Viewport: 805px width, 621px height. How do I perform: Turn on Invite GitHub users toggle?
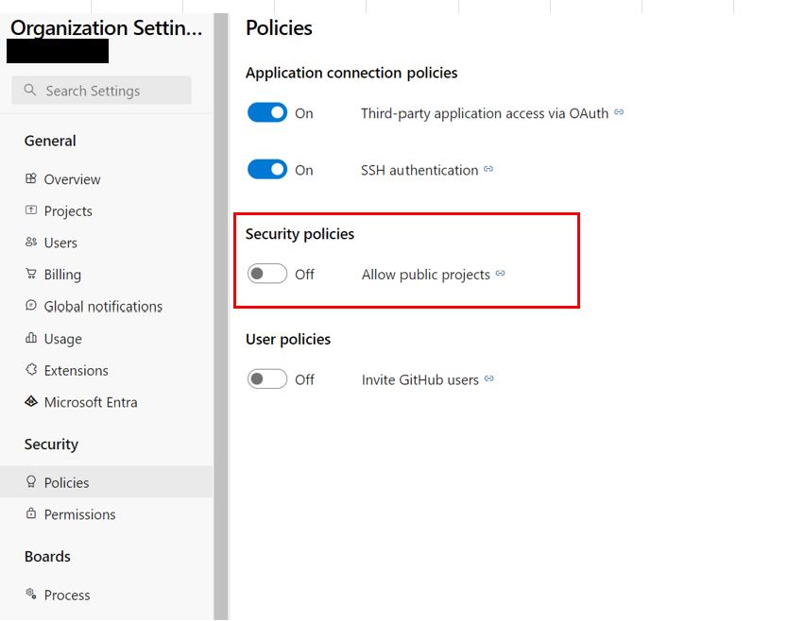(267, 379)
